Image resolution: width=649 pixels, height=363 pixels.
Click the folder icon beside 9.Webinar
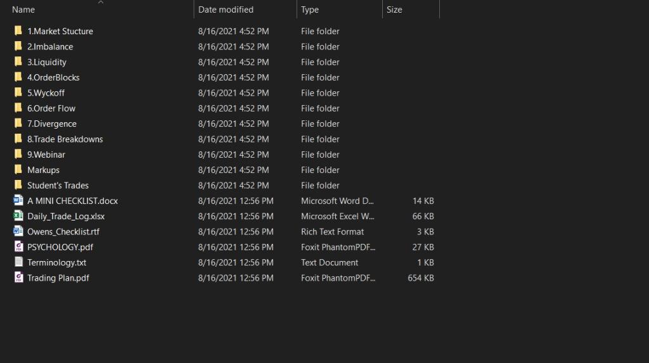[18, 154]
